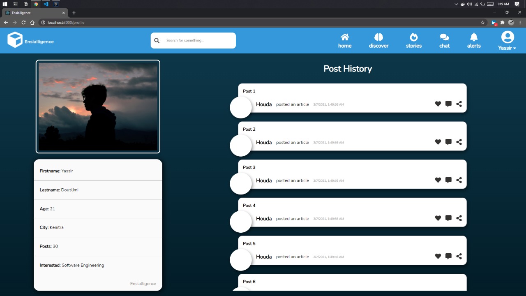Expand hidden icons in the system tray
This screenshot has height=296, width=526.
[x=456, y=4]
